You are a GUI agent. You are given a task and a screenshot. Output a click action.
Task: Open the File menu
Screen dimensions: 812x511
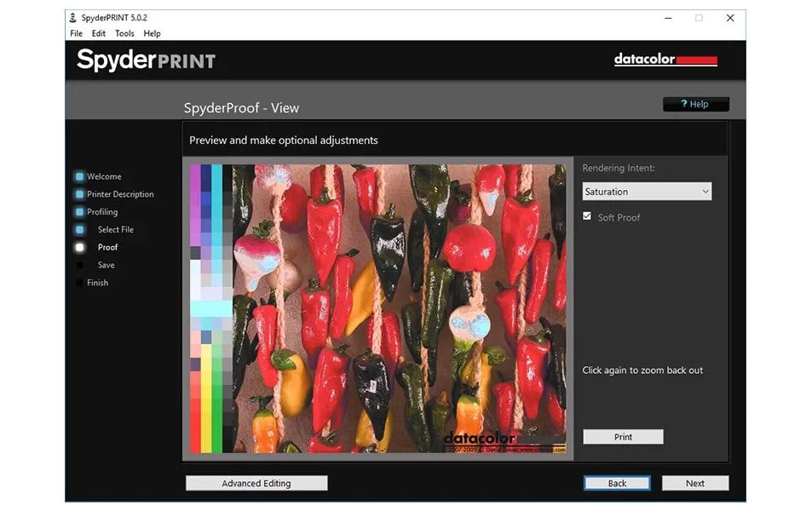pyautogui.click(x=76, y=34)
